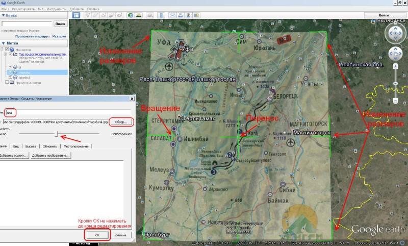408x246 pixels.
Task: Click the planets switcher toolbar icon
Action: point(150,15)
